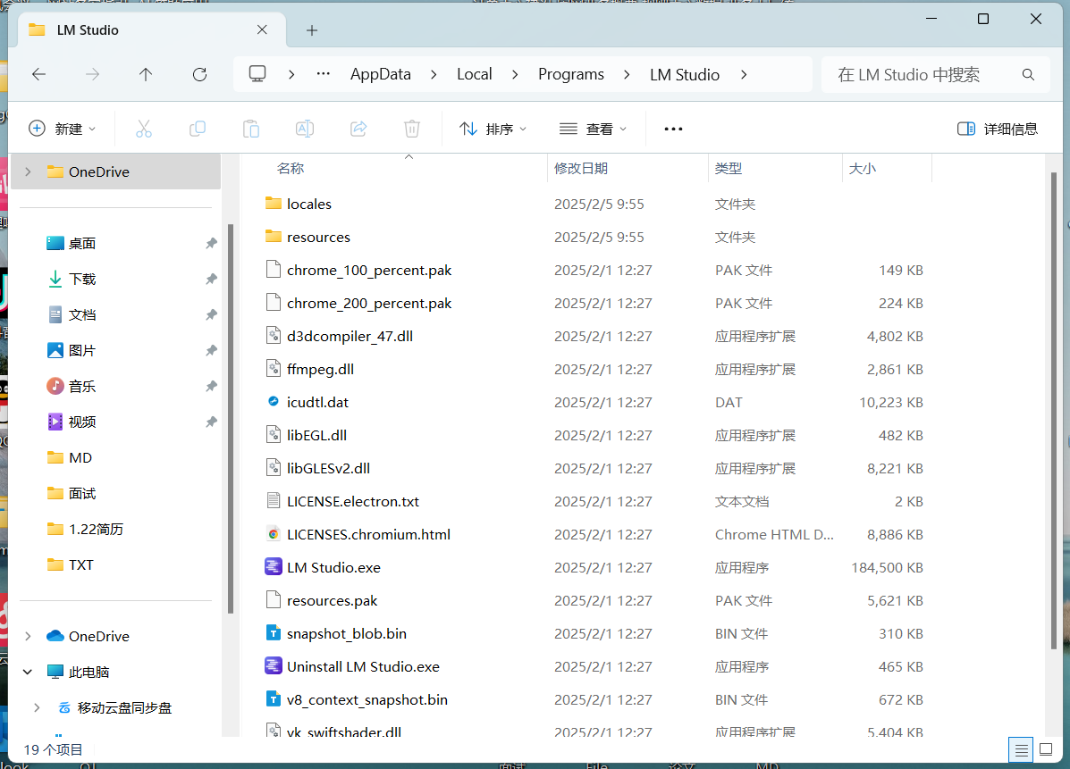The width and height of the screenshot is (1070, 769).
Task: Click the Share icon in toolbar
Action: 358,129
